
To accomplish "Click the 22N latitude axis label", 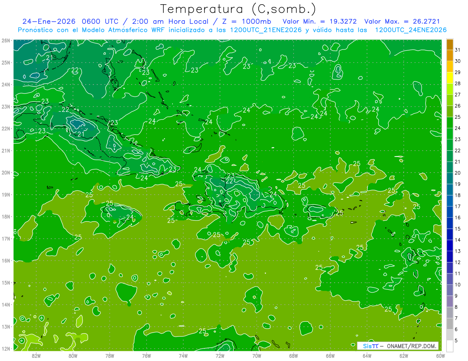I will [x=5, y=129].
